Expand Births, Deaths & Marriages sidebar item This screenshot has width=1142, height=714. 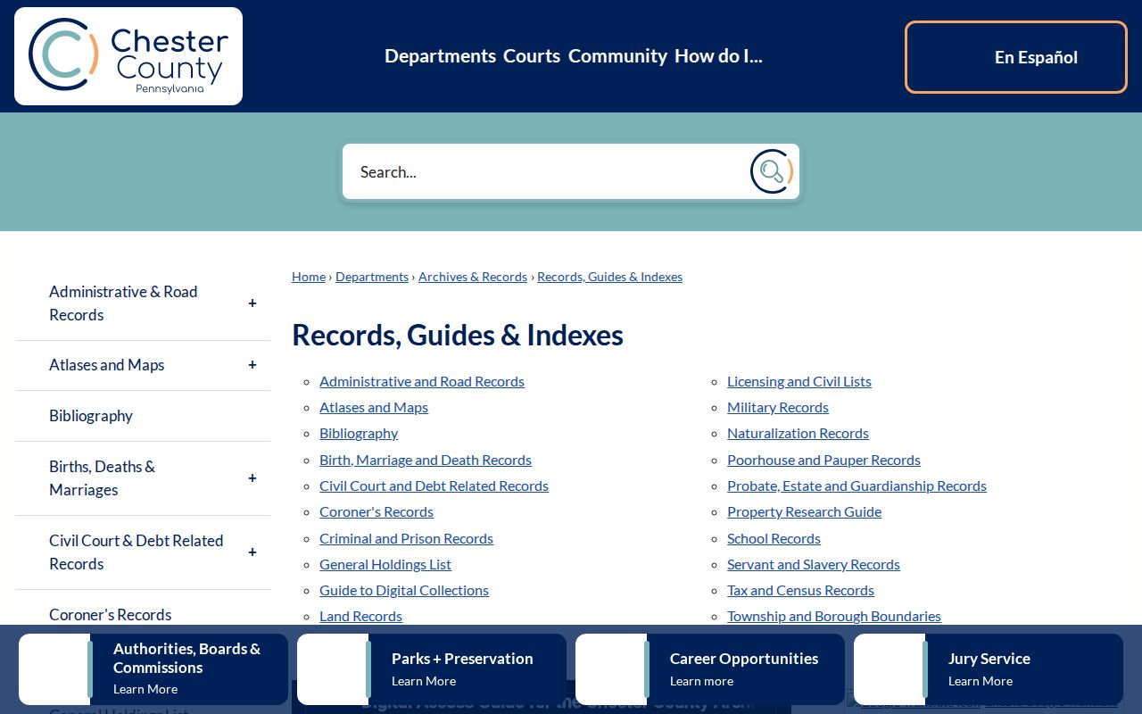pyautogui.click(x=252, y=478)
